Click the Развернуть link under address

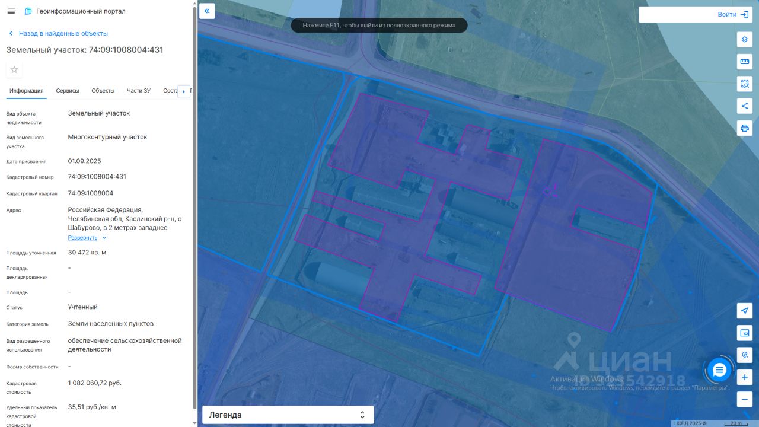pos(82,238)
